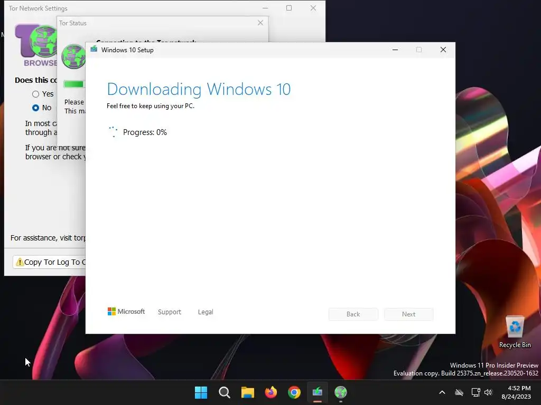Click the Next button in Setup
The height and width of the screenshot is (405, 541).
point(408,314)
